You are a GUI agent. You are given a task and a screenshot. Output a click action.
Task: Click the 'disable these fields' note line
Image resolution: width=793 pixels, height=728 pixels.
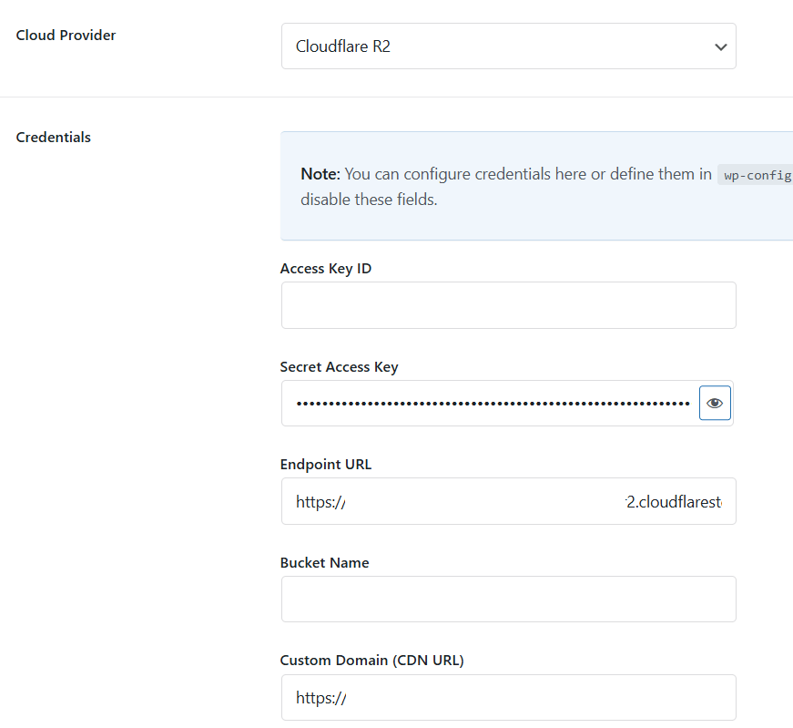tap(369, 200)
